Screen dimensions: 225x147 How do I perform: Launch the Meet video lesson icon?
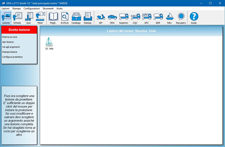40,17
